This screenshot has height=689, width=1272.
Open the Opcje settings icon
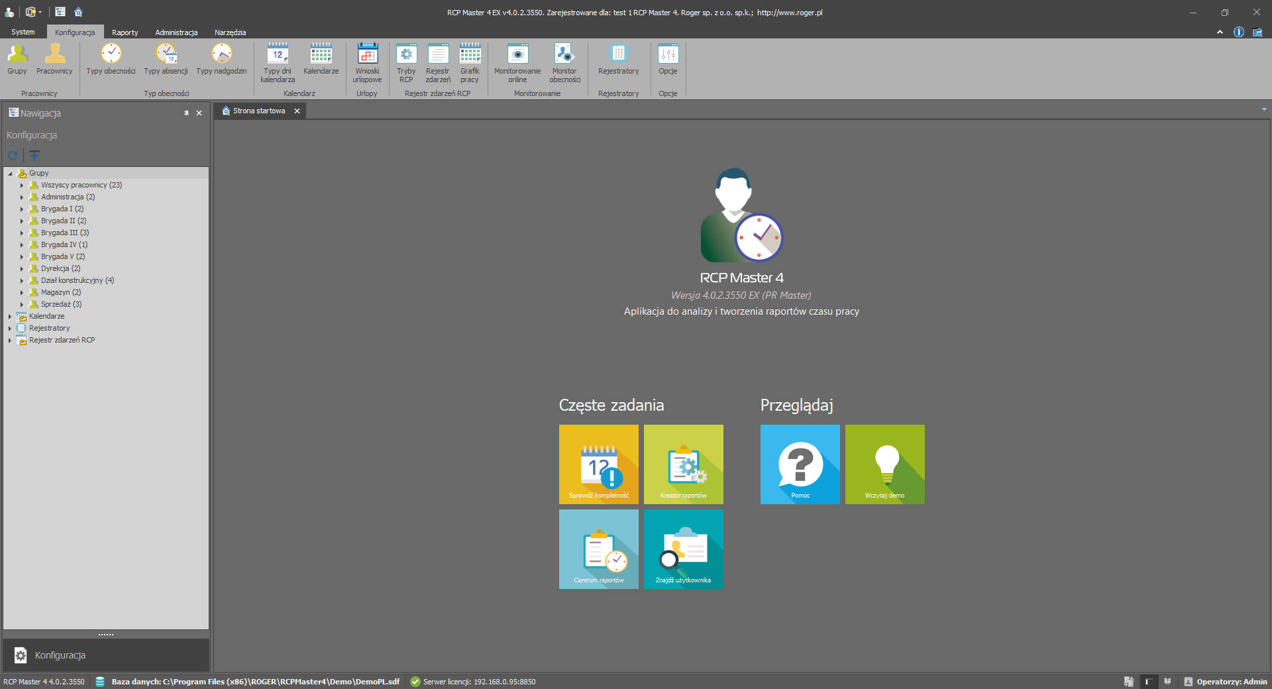(668, 60)
